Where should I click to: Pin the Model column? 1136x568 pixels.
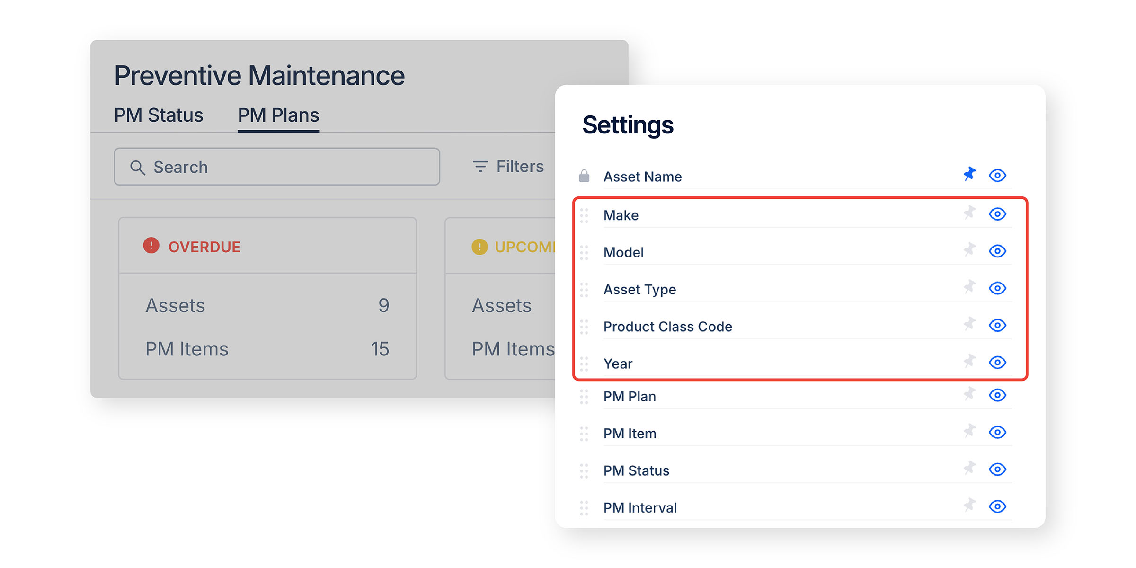coord(969,250)
